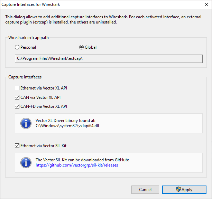The width and height of the screenshot is (212, 199).
Task: Click the UAC shield icon on the Apply button
Action: [178, 189]
